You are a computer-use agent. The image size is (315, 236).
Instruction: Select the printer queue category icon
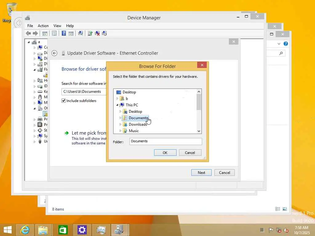40,119
